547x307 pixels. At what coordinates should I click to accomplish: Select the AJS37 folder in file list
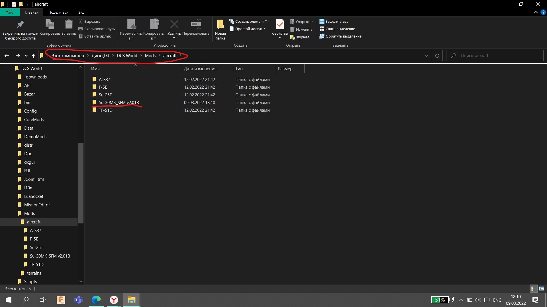tap(104, 79)
